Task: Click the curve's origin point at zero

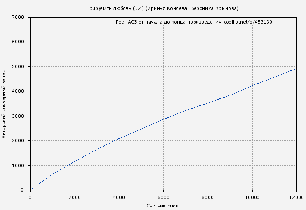Action: [30, 190]
